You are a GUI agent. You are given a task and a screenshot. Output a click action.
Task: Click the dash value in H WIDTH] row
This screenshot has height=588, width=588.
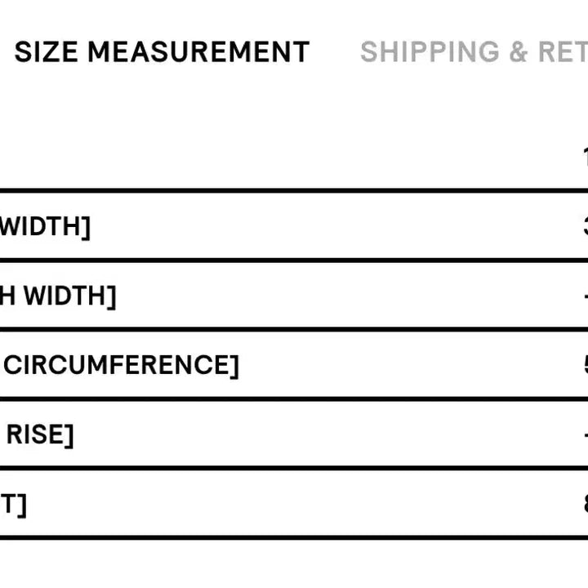point(584,296)
